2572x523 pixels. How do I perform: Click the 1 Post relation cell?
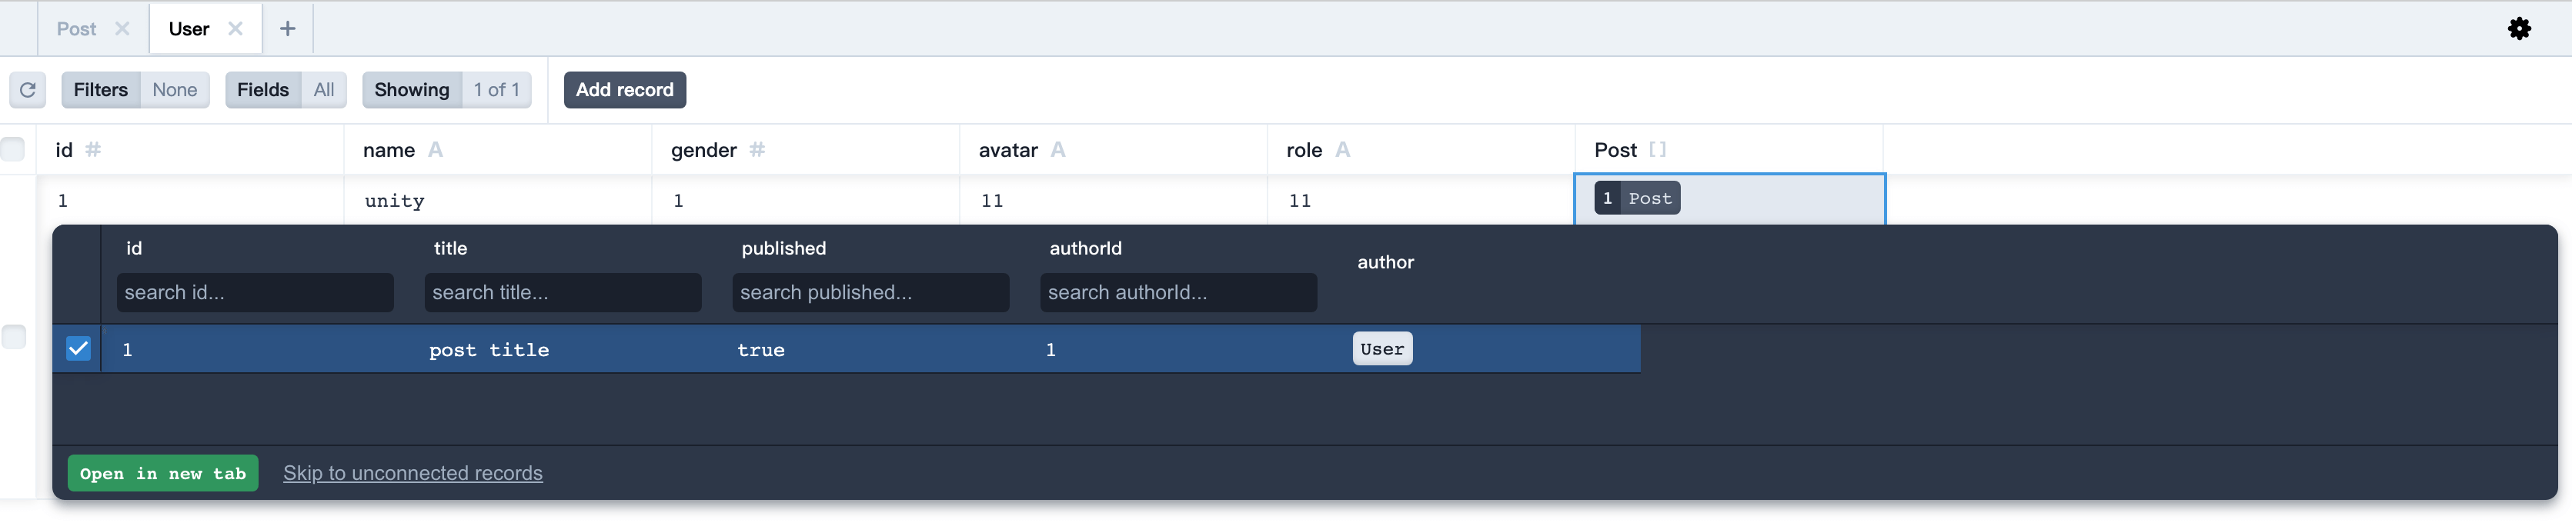click(x=1636, y=198)
